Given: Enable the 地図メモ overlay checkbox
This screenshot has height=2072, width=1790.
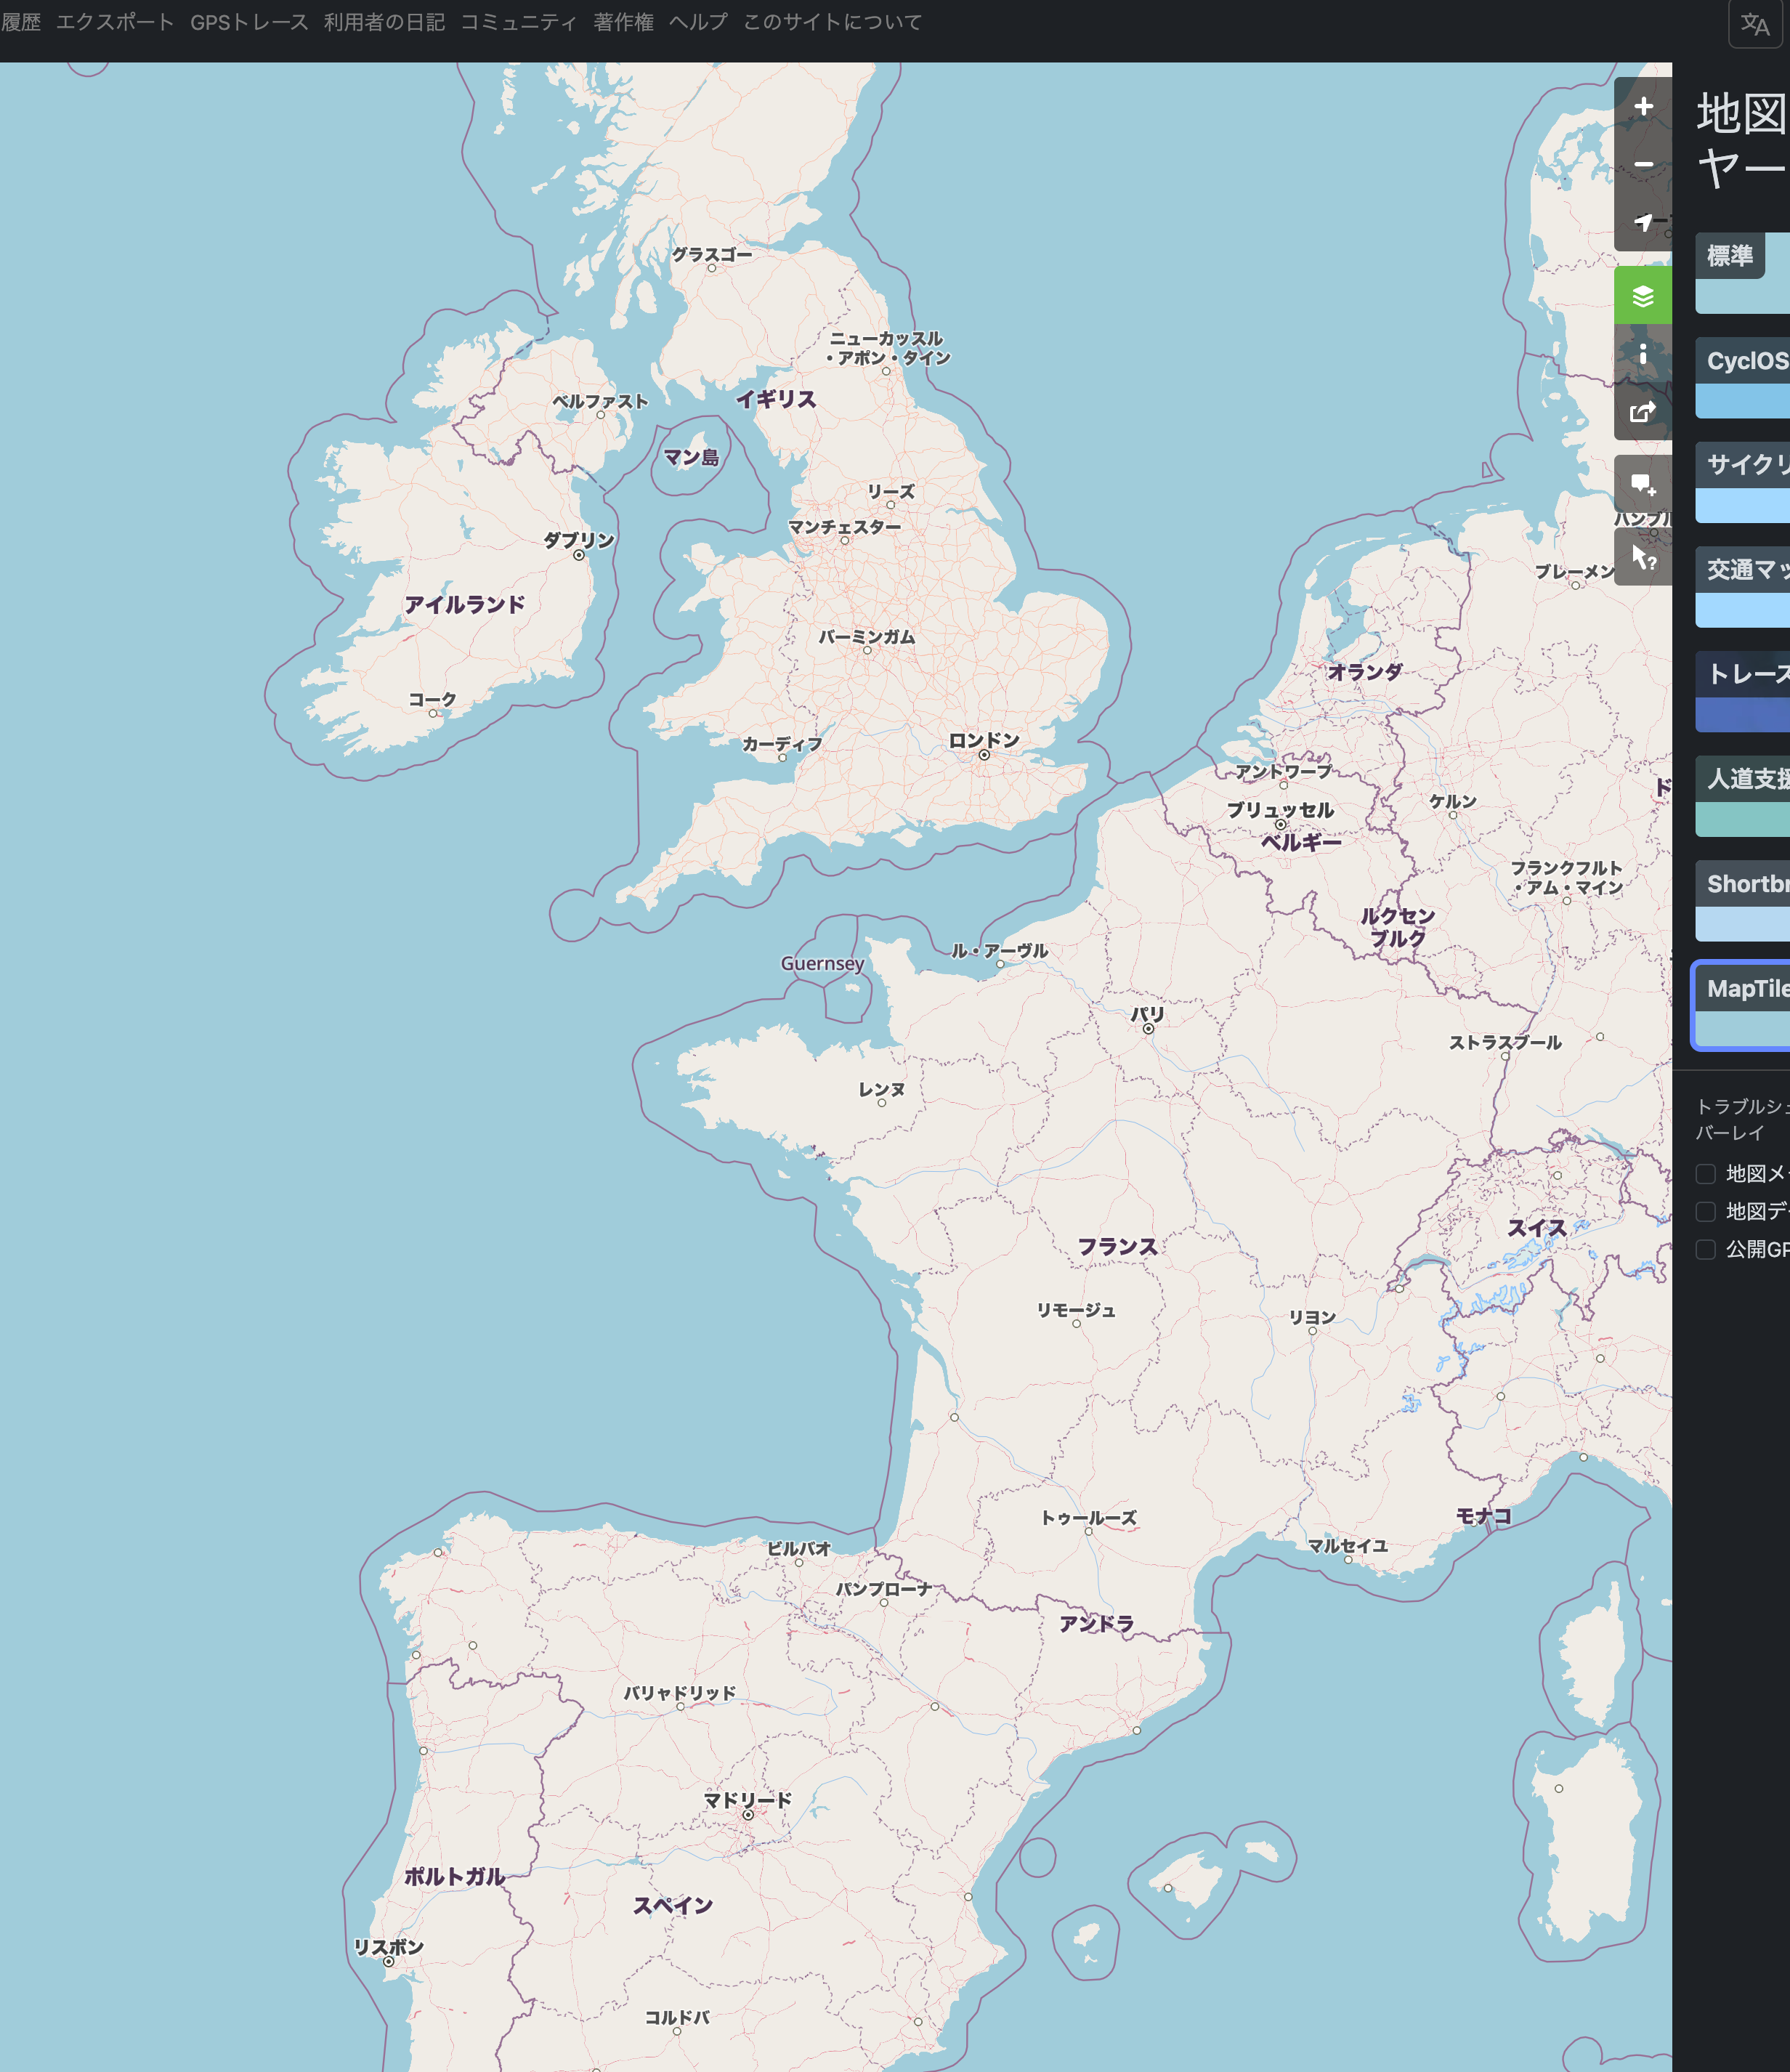Looking at the screenshot, I should tap(1706, 1174).
